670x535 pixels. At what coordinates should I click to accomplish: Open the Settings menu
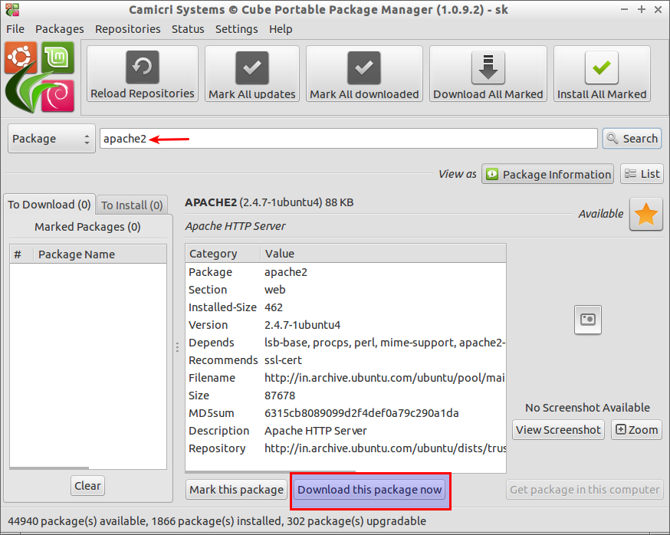pos(236,28)
